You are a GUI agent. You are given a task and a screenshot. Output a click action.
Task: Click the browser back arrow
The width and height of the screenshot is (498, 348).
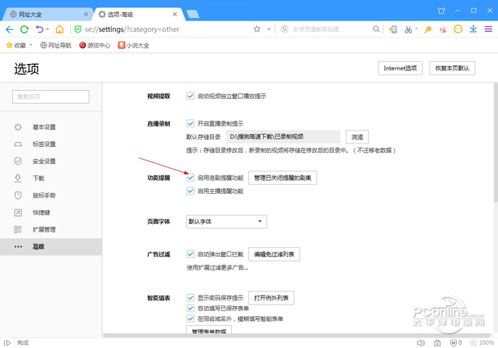pyautogui.click(x=9, y=29)
